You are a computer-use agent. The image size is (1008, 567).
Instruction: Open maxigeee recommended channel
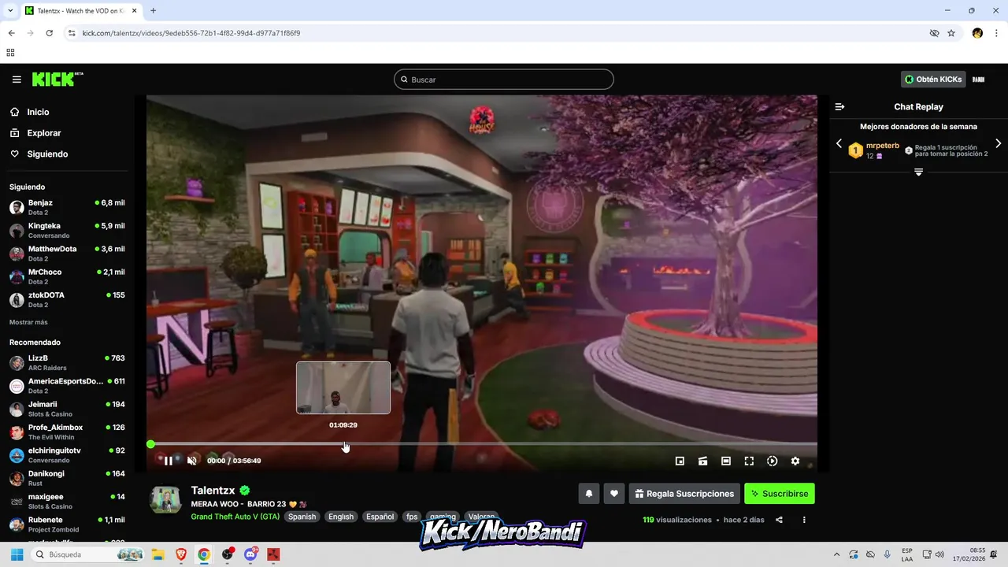click(67, 502)
